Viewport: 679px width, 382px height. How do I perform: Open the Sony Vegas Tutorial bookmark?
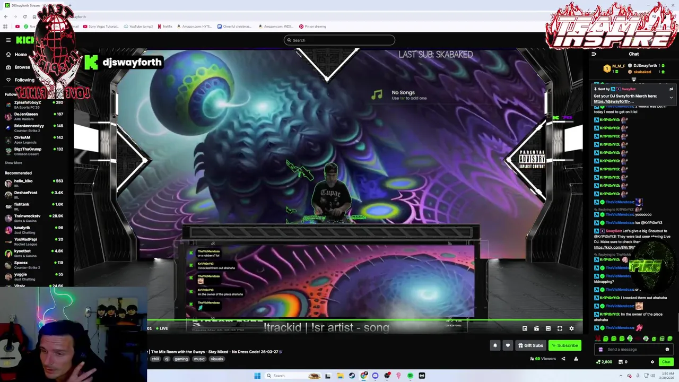[101, 27]
